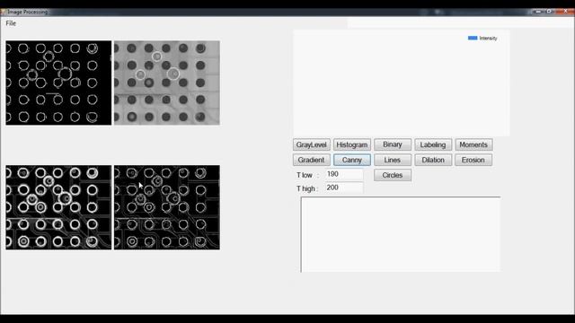Screen dimensions: 575x323
Task: Click the 'T high' label
Action: pyautogui.click(x=305, y=188)
